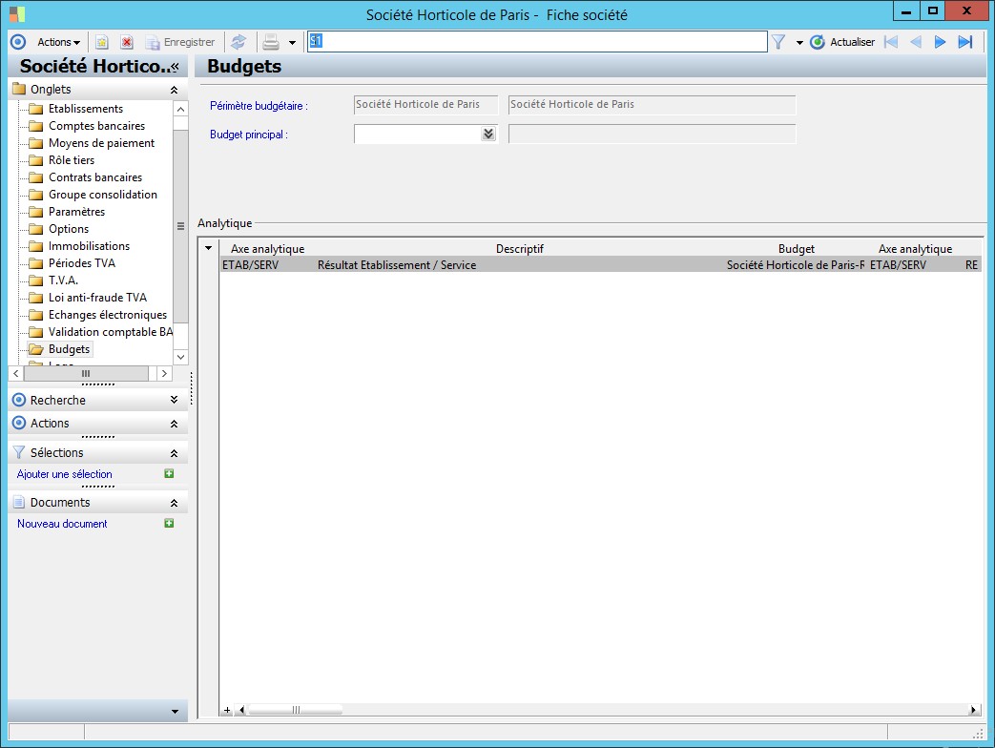The height and width of the screenshot is (748, 995).
Task: Click the search field containing S1
Action: [537, 41]
